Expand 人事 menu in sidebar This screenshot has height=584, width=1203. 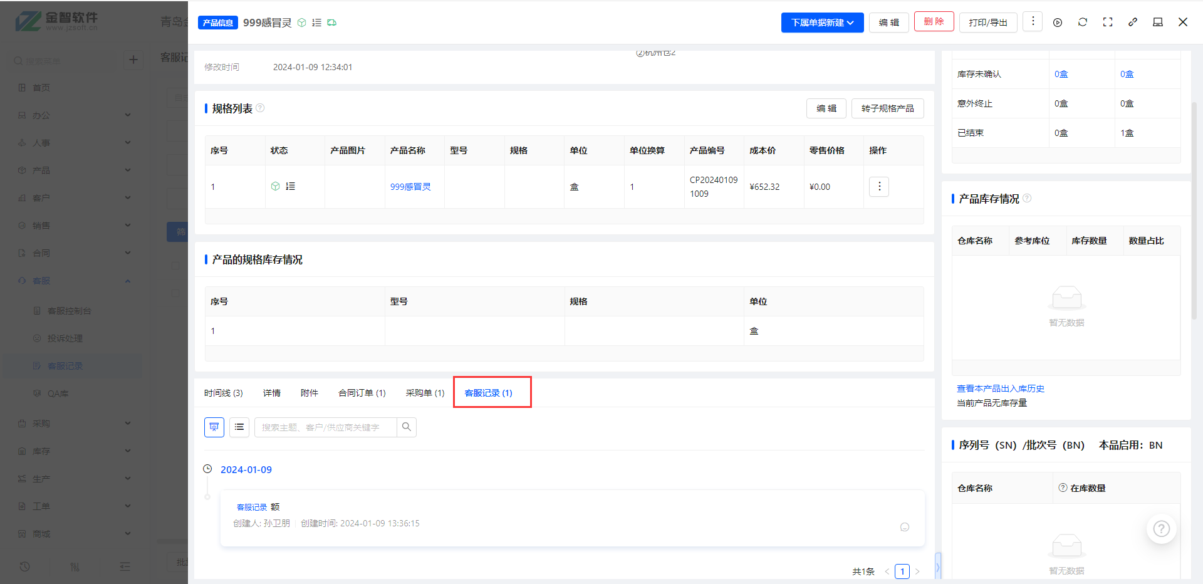click(74, 143)
